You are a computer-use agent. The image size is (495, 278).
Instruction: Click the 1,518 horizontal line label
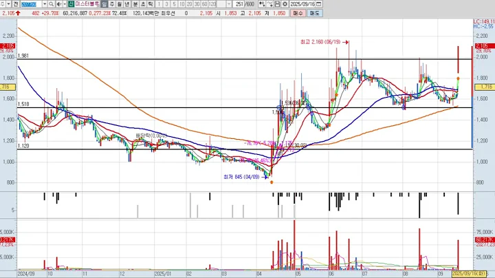(23, 104)
